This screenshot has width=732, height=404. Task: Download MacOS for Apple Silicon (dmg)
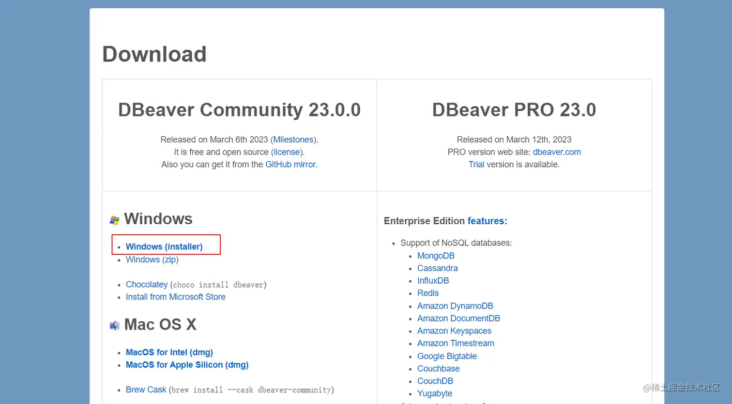pyautogui.click(x=187, y=365)
